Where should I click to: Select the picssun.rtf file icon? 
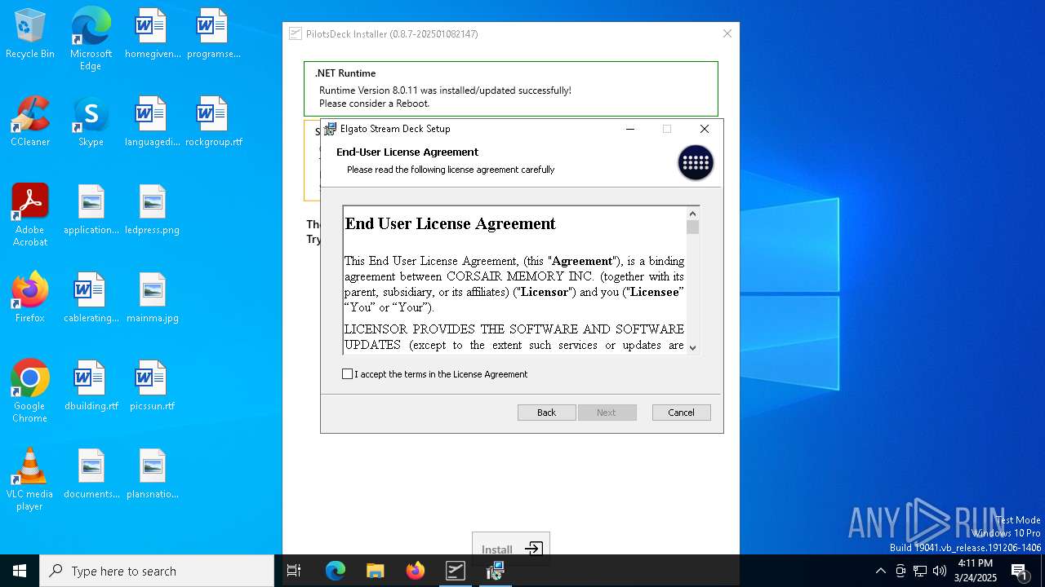[x=152, y=386]
